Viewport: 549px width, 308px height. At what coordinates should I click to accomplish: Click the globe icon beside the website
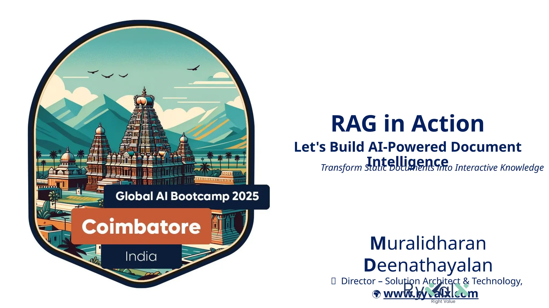point(376,294)
